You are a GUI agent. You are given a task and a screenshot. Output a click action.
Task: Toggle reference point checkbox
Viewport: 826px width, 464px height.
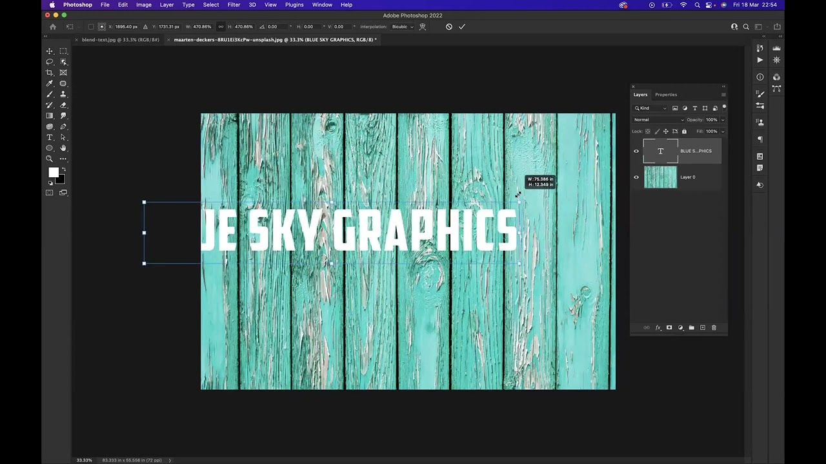click(91, 27)
